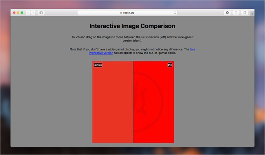This screenshot has width=265, height=155.
Task: Click the P3 label badge
Action: [x=170, y=65]
